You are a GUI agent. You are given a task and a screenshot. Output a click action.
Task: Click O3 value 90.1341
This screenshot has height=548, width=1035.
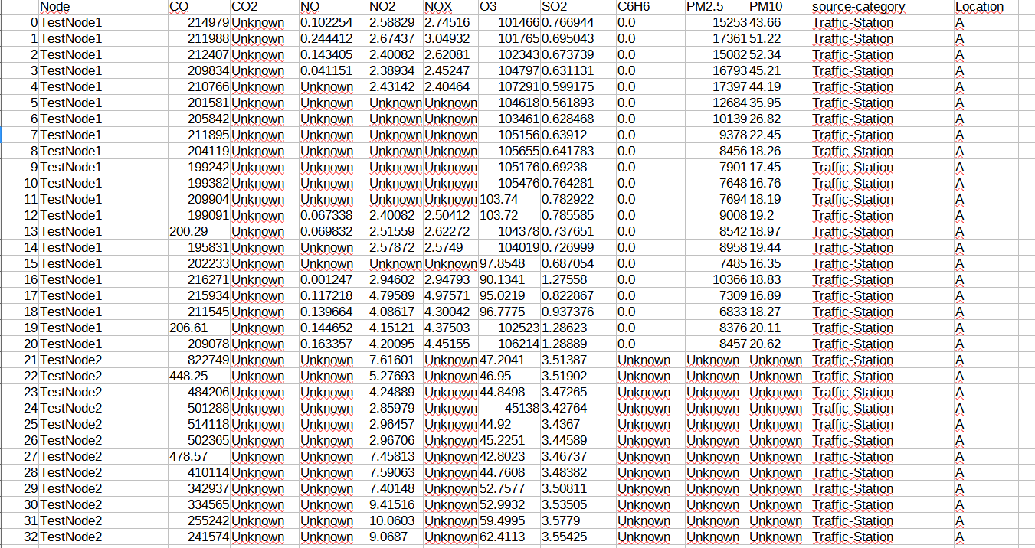509,280
